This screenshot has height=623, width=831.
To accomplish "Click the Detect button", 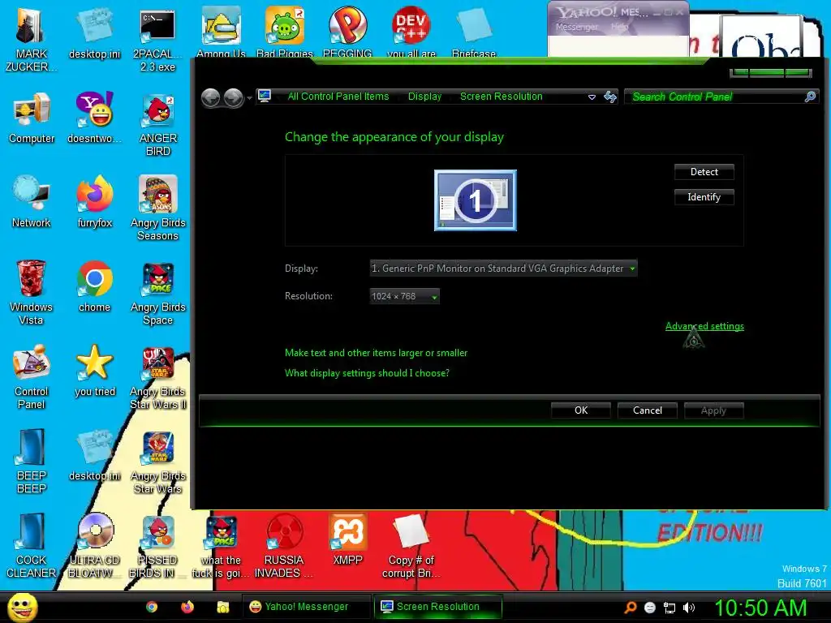I will pos(704,172).
